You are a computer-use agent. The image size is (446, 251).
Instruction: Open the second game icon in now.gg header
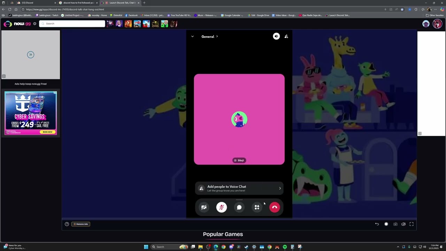click(x=119, y=24)
